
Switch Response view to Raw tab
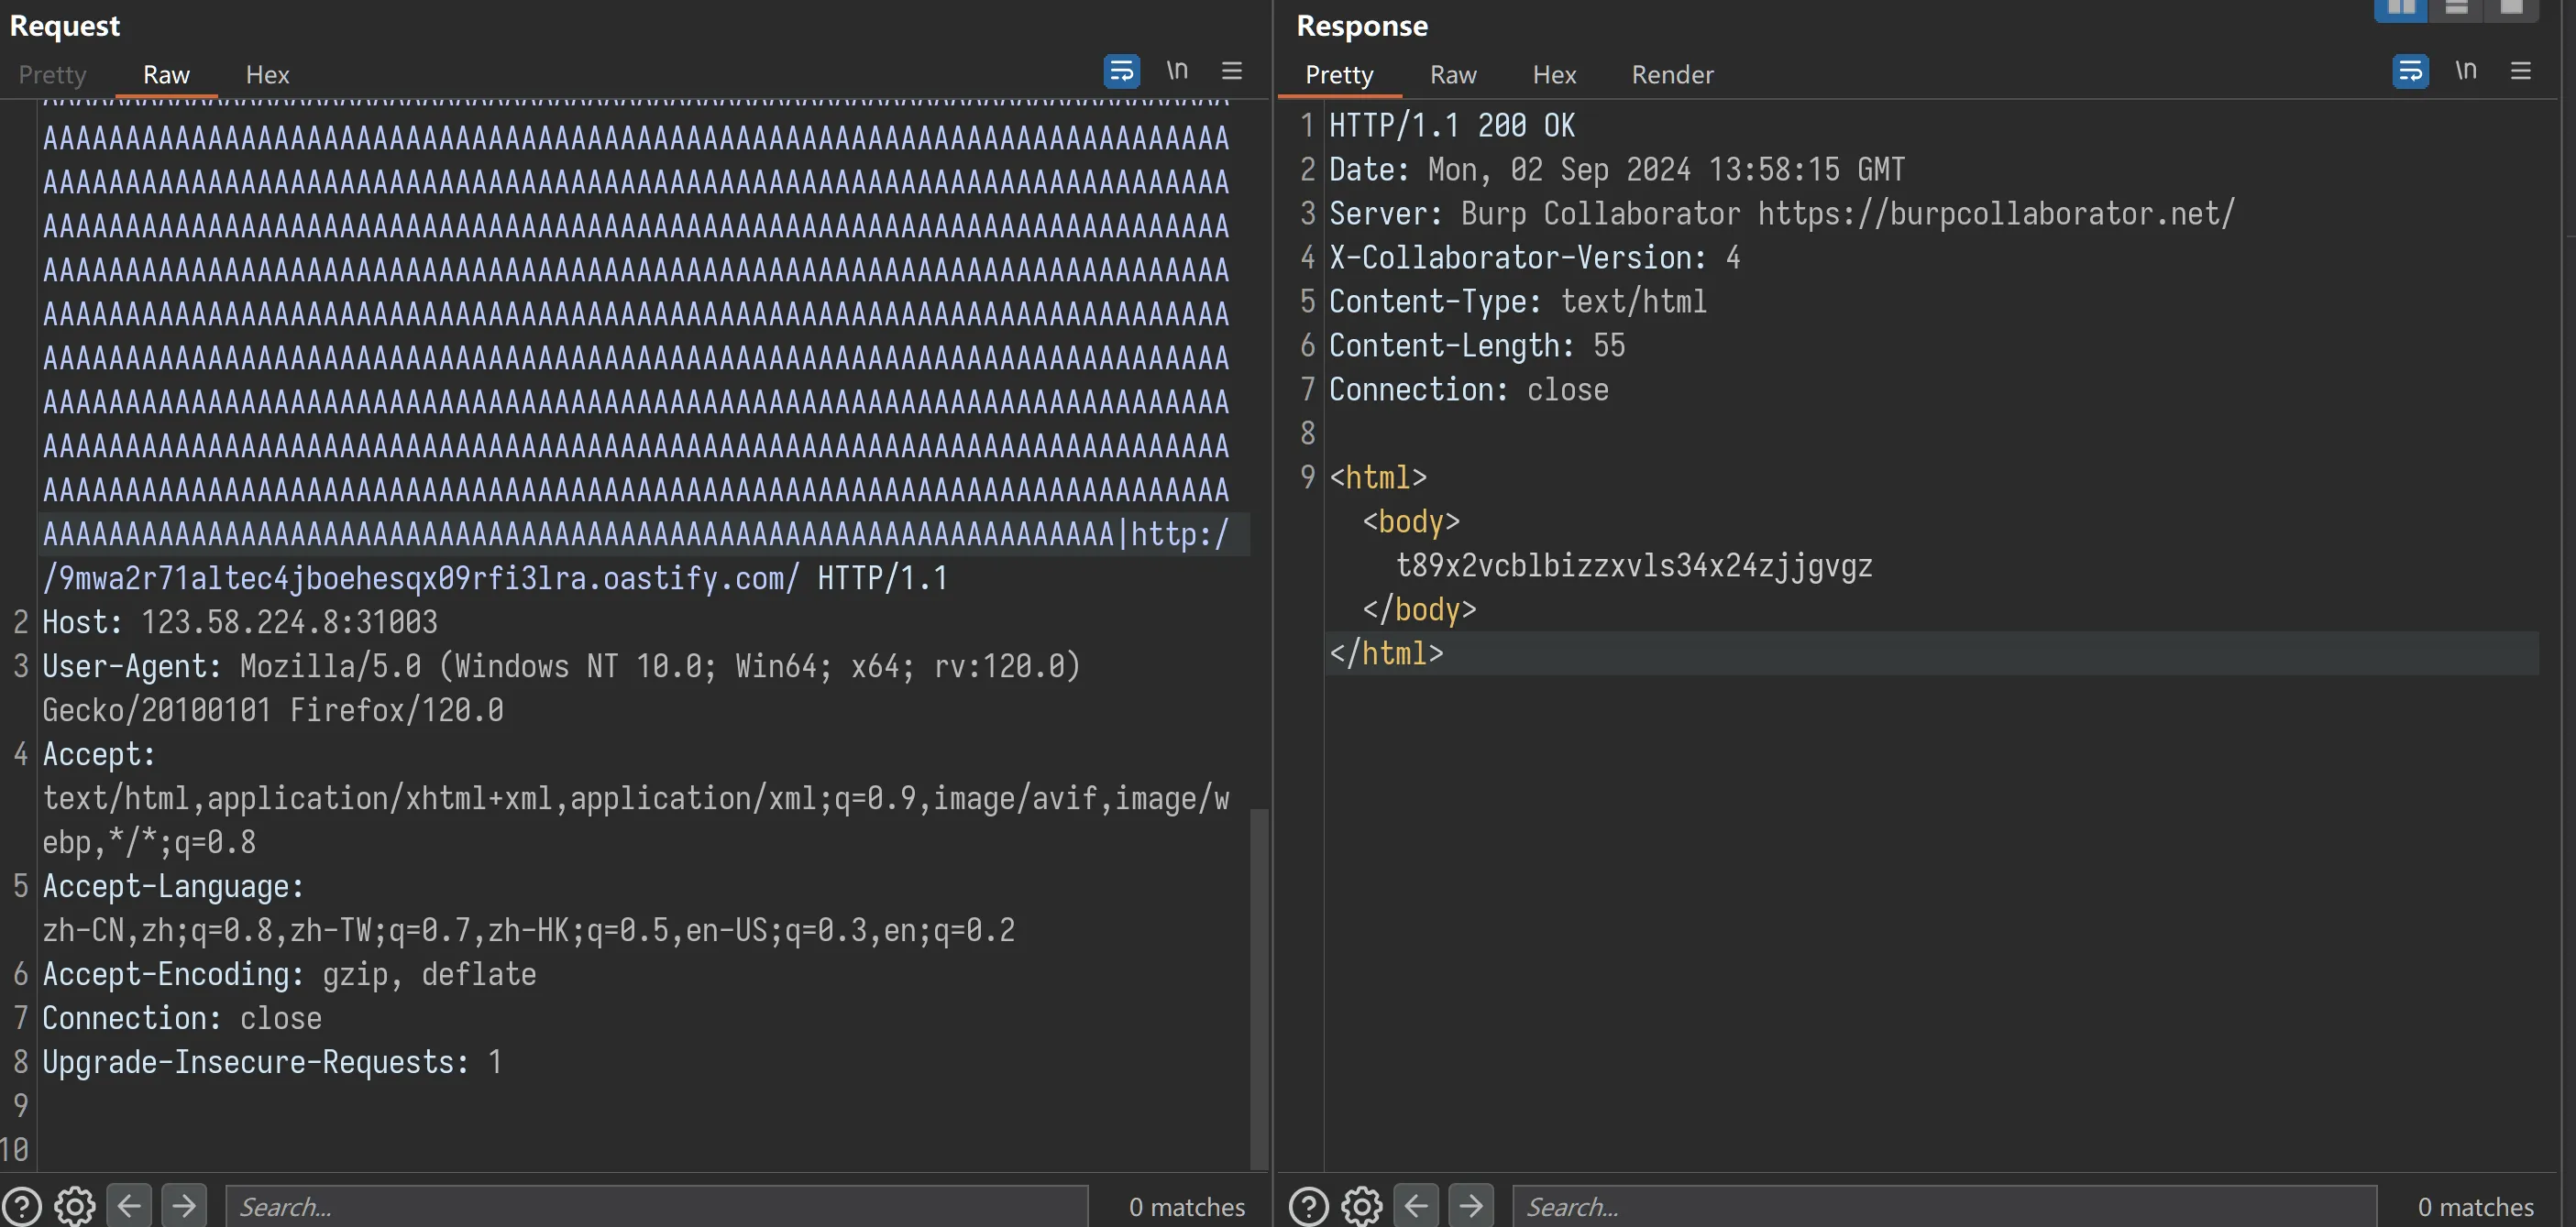[x=1453, y=75]
